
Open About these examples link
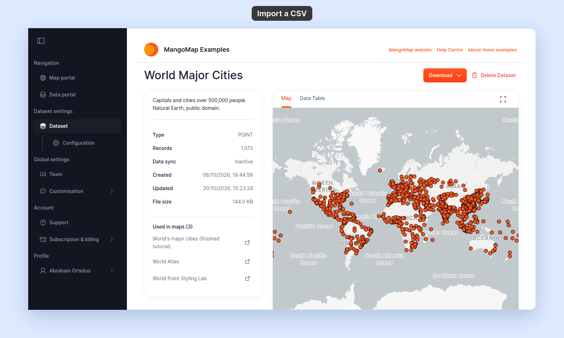pyautogui.click(x=492, y=50)
